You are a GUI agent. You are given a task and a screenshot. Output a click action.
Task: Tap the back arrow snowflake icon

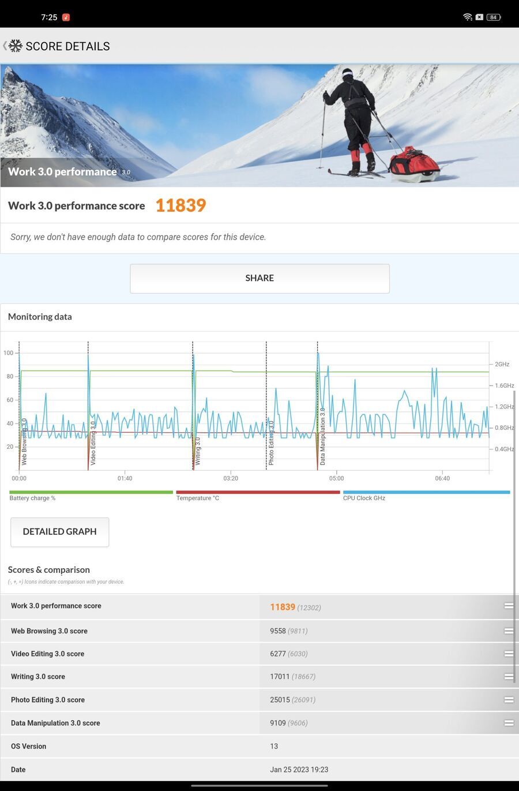pyautogui.click(x=13, y=46)
